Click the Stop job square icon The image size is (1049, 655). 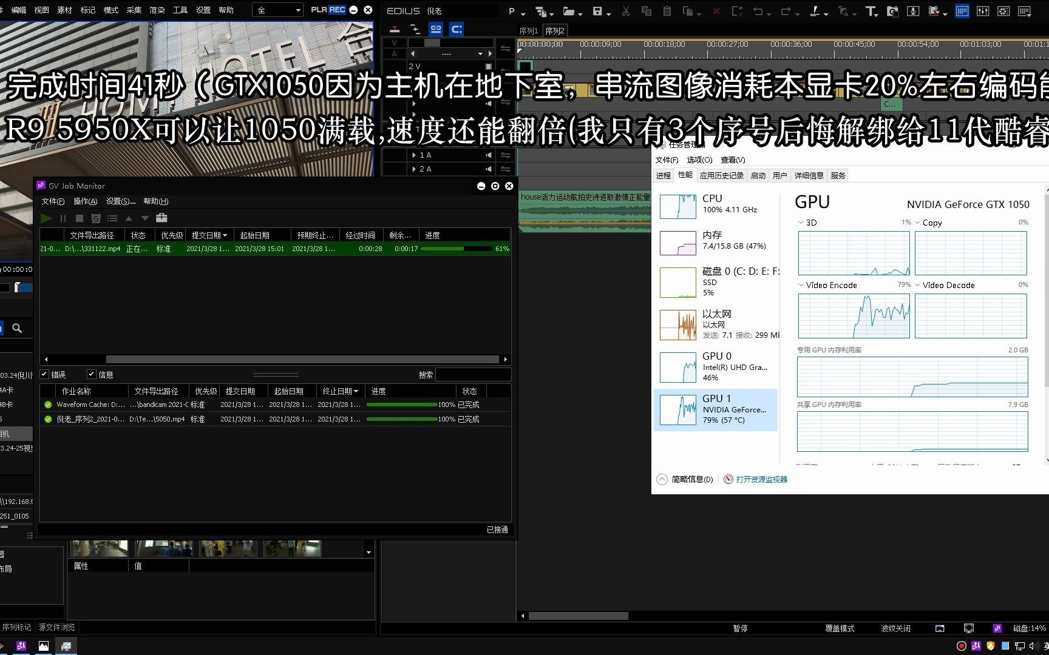click(80, 218)
